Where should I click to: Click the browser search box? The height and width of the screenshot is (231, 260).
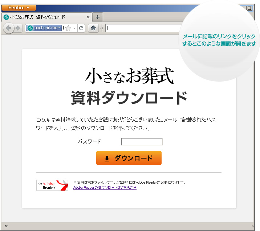point(143,28)
